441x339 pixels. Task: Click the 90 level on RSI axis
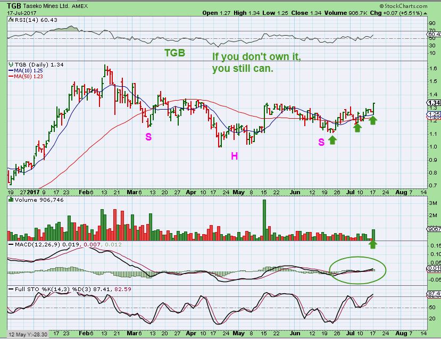pyautogui.click(x=432, y=23)
